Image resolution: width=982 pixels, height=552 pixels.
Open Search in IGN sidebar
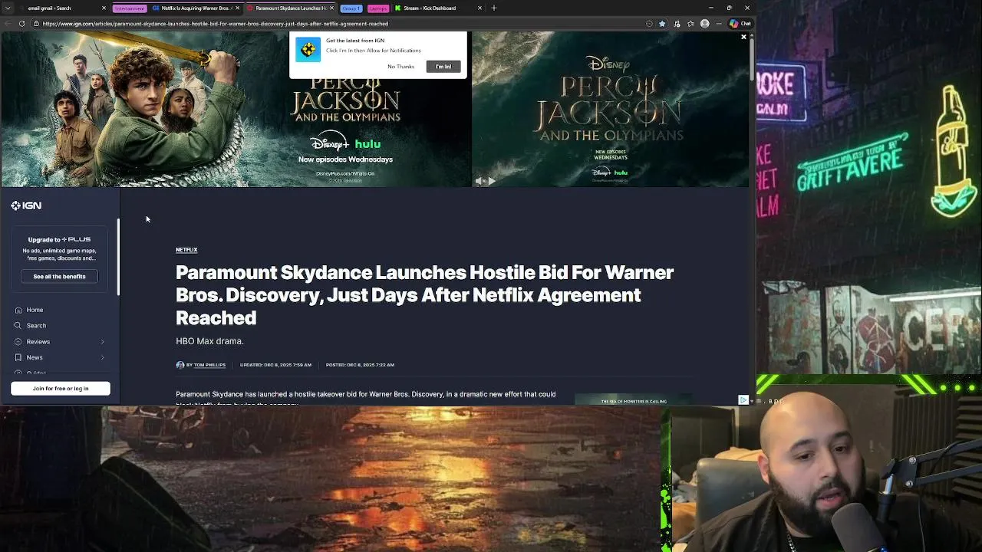pyautogui.click(x=36, y=326)
